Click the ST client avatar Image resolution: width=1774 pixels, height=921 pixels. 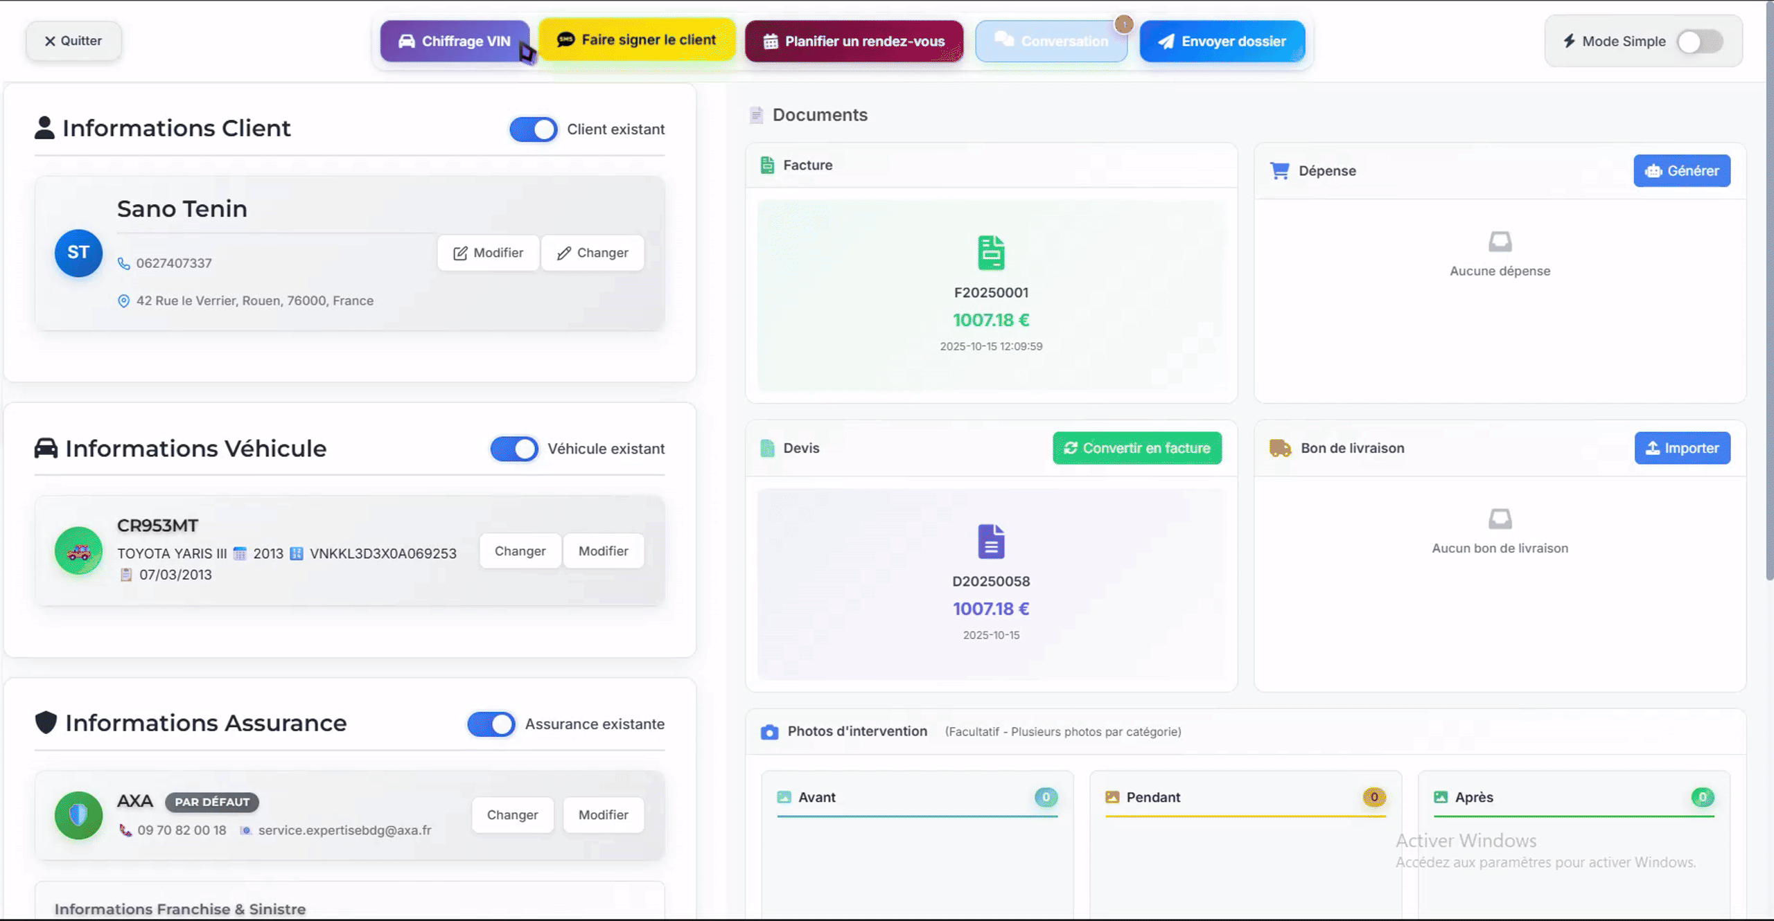78,253
